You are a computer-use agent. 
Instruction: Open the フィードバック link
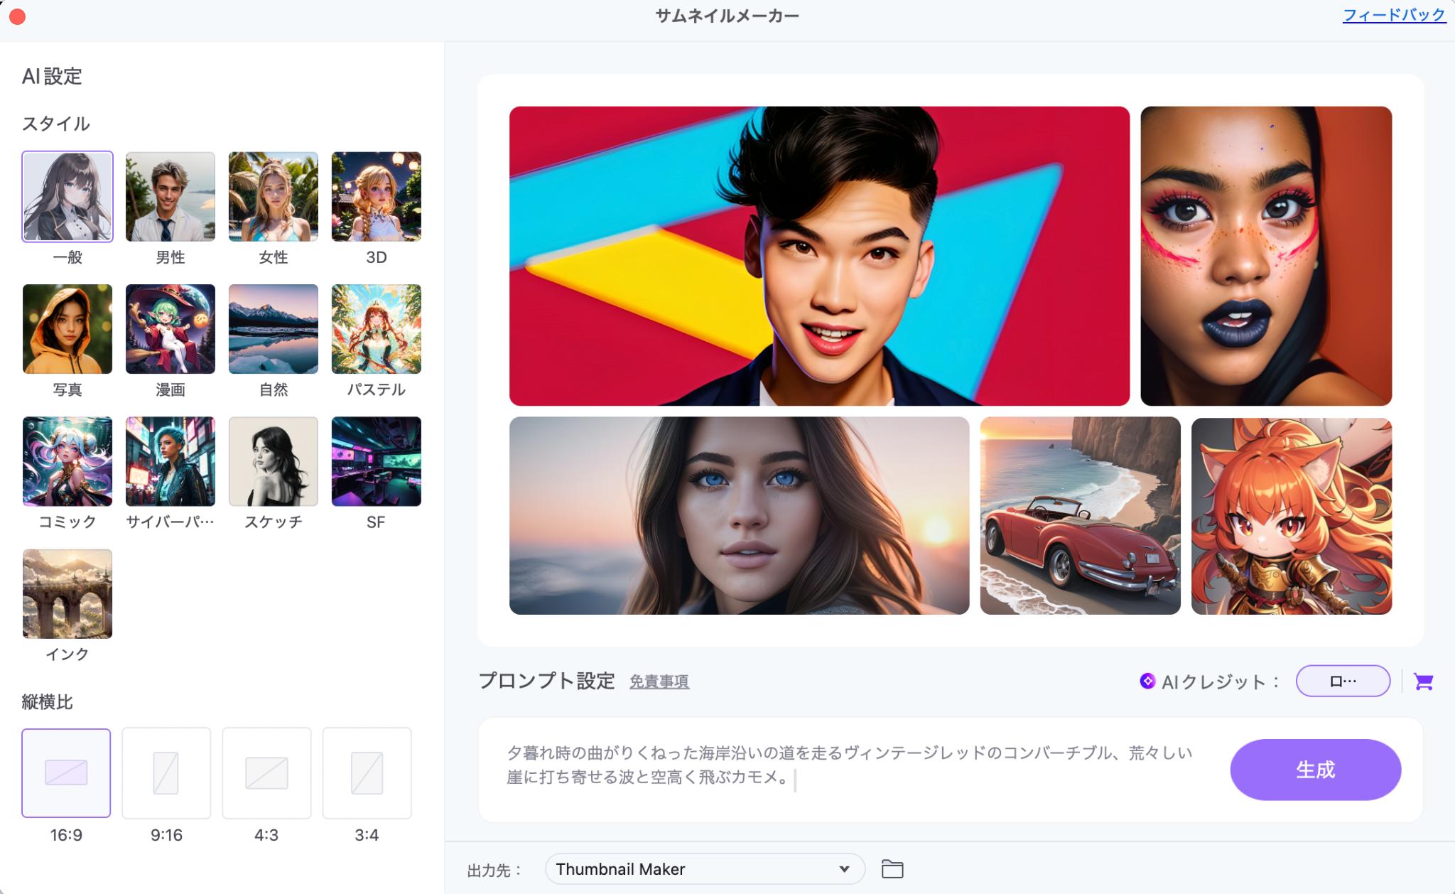pos(1394,15)
